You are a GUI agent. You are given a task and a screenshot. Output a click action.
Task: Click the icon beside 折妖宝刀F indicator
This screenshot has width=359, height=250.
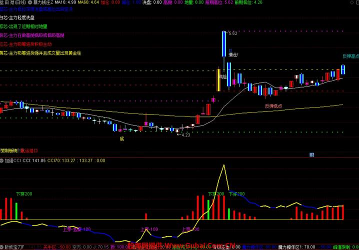point(2,246)
